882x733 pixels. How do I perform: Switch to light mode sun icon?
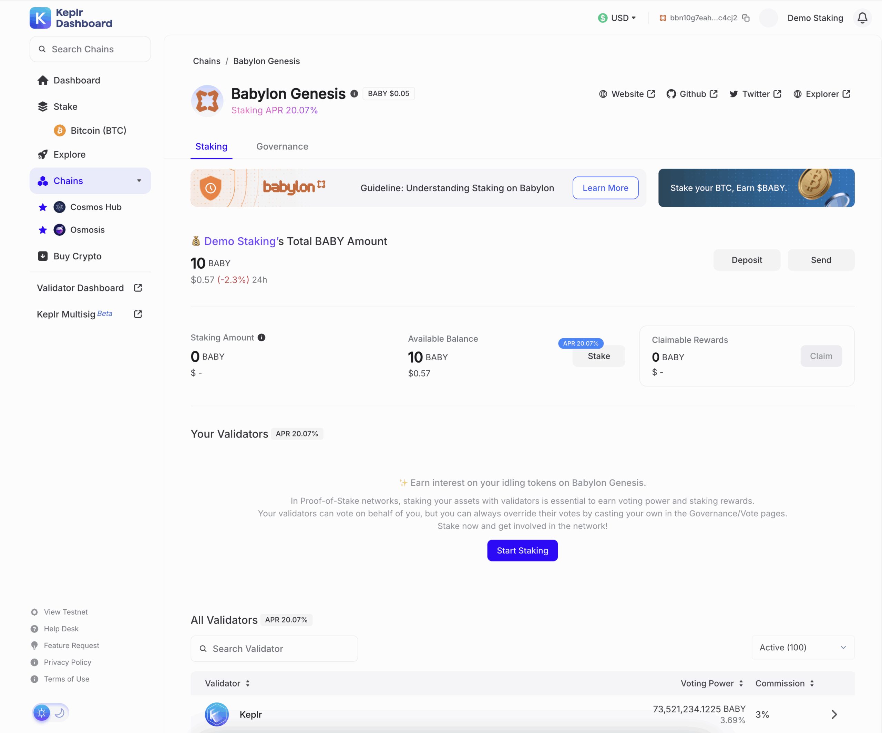[42, 713]
